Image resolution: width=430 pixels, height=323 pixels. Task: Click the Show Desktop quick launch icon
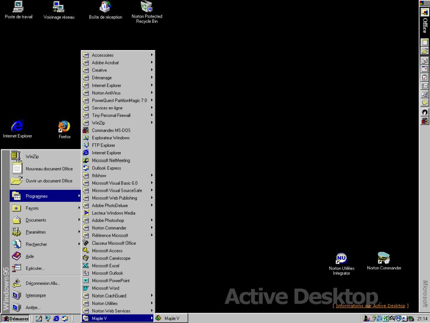tap(39, 318)
